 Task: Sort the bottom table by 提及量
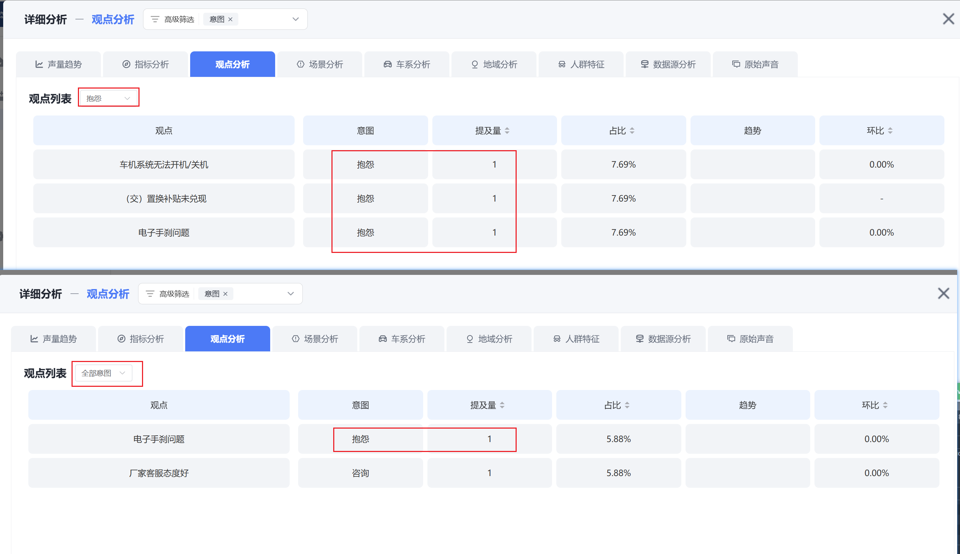pos(502,405)
